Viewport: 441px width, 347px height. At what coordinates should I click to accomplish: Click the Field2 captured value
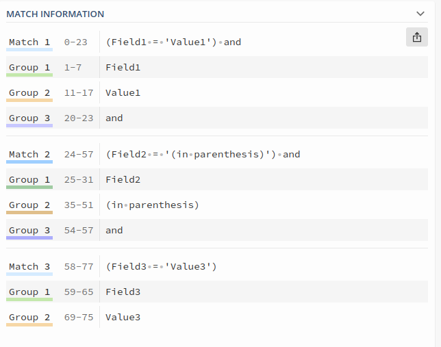tap(123, 180)
